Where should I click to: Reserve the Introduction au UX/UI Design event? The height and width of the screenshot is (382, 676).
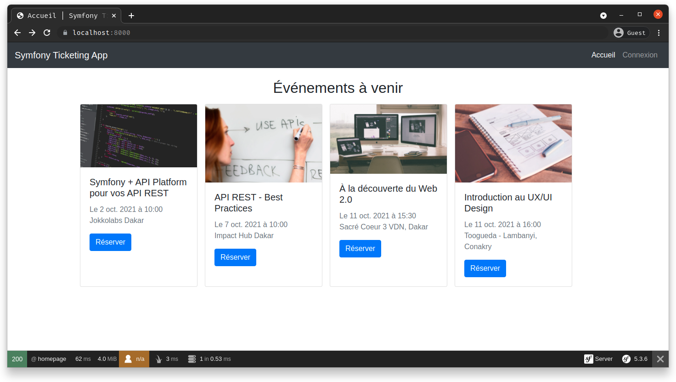(x=485, y=268)
